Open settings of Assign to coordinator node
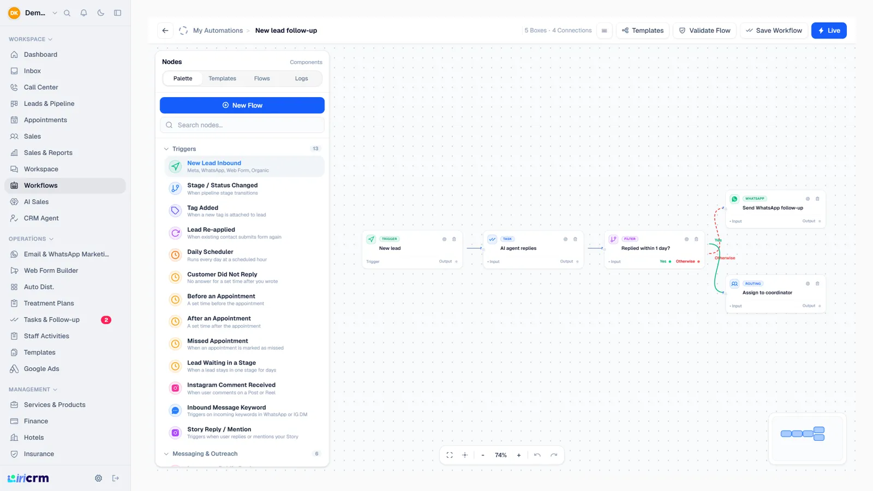This screenshot has width=873, height=491. [x=808, y=284]
